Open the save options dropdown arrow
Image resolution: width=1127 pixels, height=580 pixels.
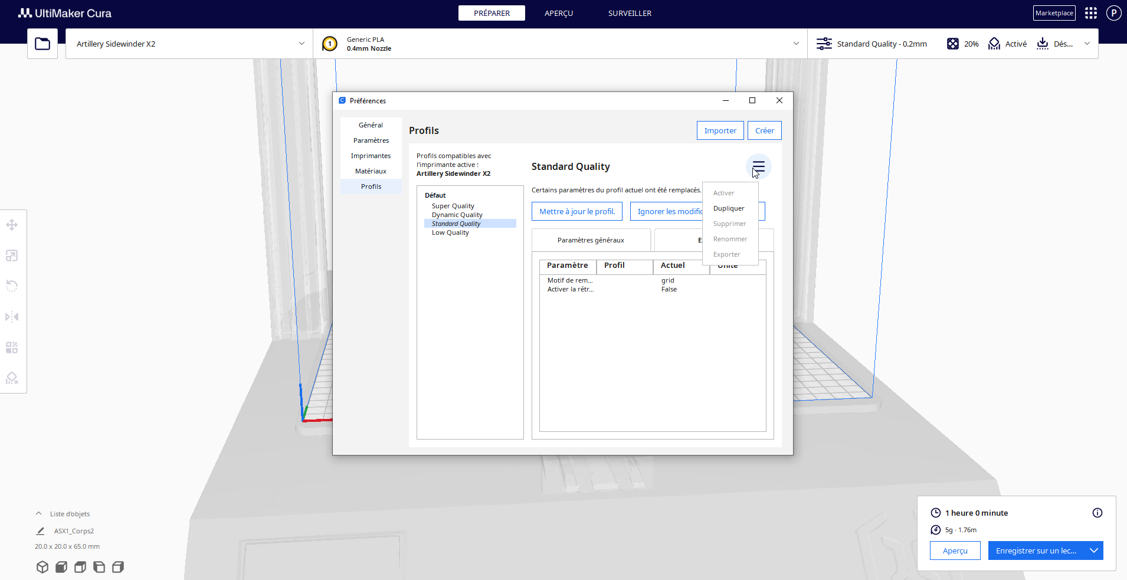point(1094,550)
